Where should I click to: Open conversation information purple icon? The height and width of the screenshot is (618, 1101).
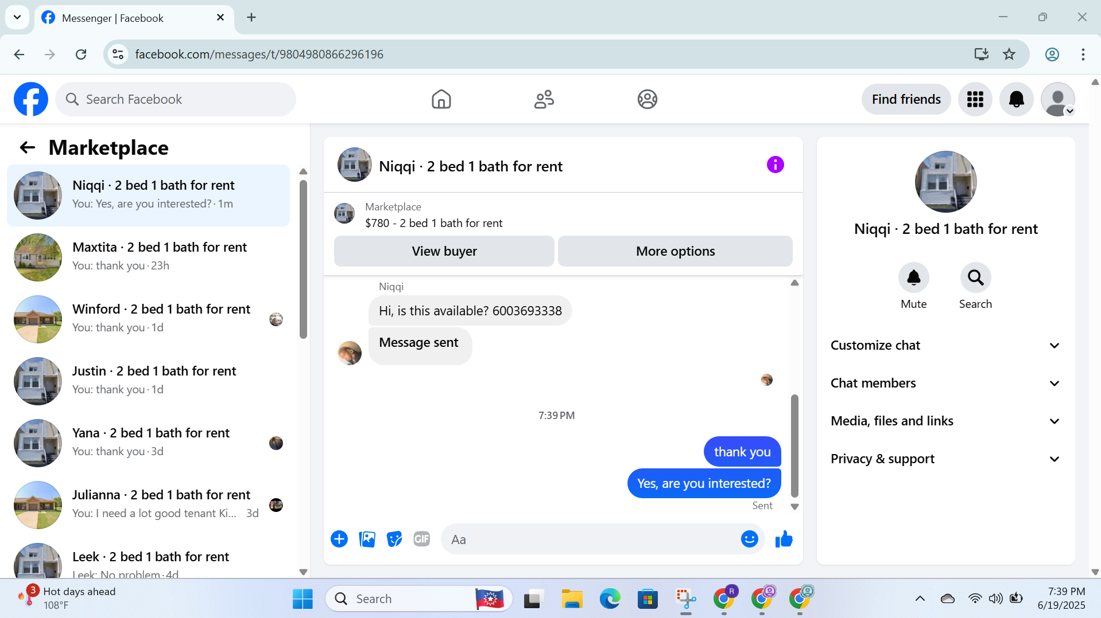click(775, 165)
